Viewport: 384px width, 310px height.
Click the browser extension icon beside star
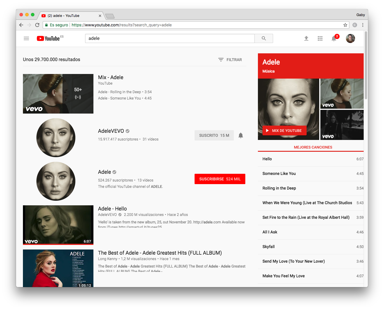(355, 25)
